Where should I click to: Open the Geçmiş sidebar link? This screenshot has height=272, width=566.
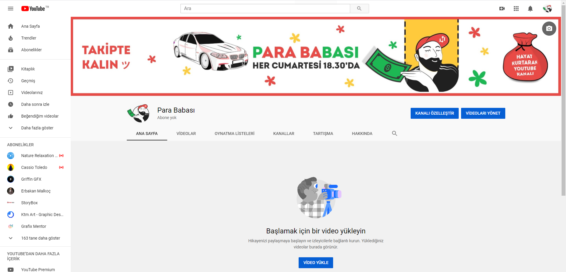point(35,81)
